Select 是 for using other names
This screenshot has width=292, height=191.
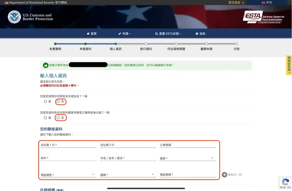coord(45,102)
